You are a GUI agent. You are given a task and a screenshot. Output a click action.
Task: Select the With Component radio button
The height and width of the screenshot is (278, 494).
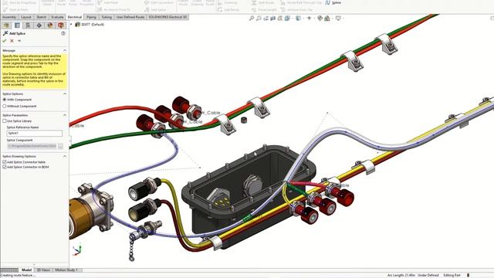(x=5, y=100)
